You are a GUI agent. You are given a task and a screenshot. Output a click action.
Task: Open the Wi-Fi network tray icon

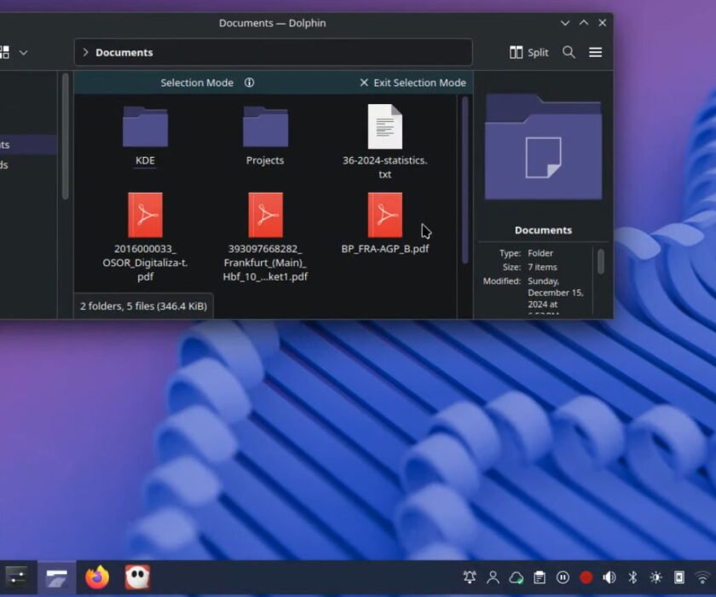702,577
